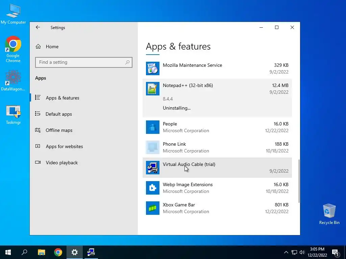Open the DataWagon desktop shortcut

[x=13, y=80]
